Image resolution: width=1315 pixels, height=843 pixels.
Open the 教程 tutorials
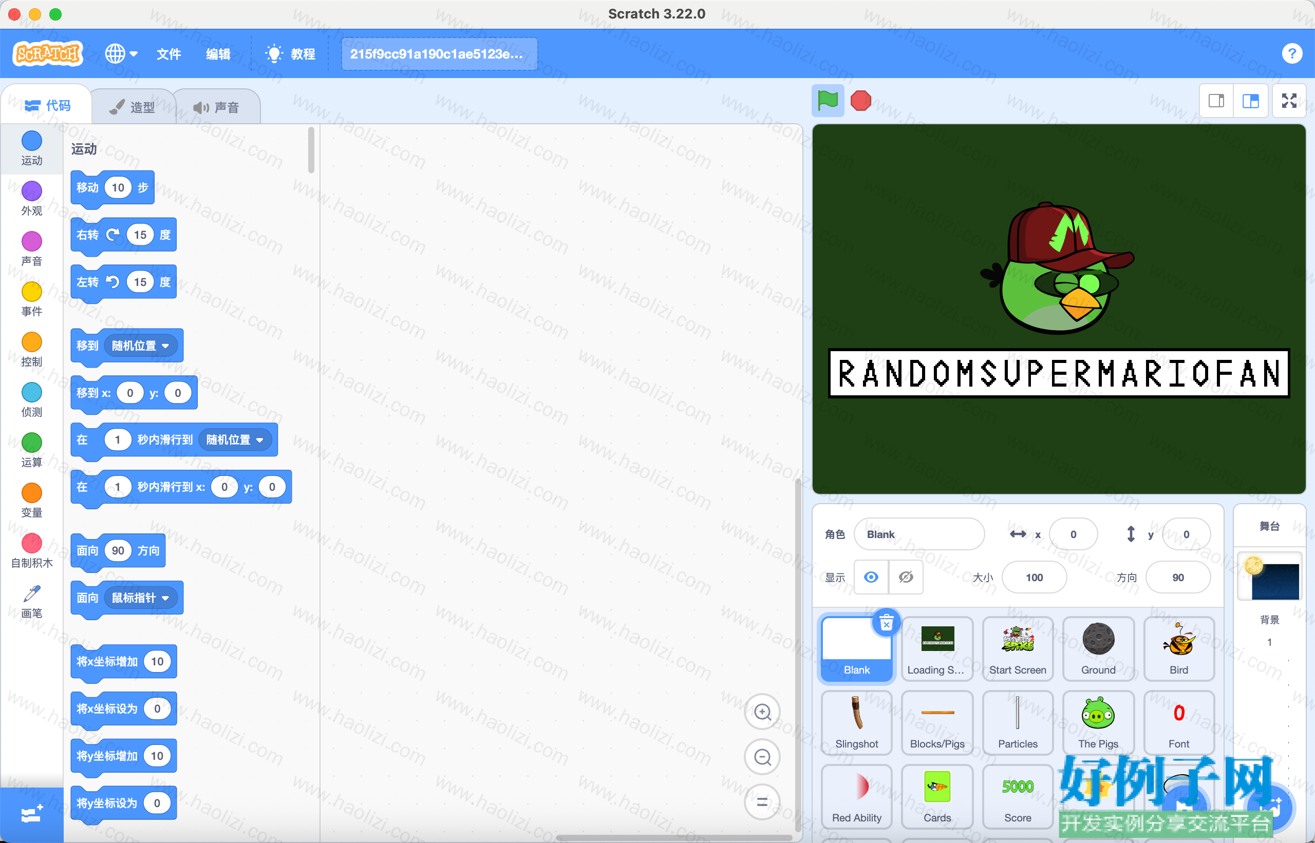pos(290,53)
